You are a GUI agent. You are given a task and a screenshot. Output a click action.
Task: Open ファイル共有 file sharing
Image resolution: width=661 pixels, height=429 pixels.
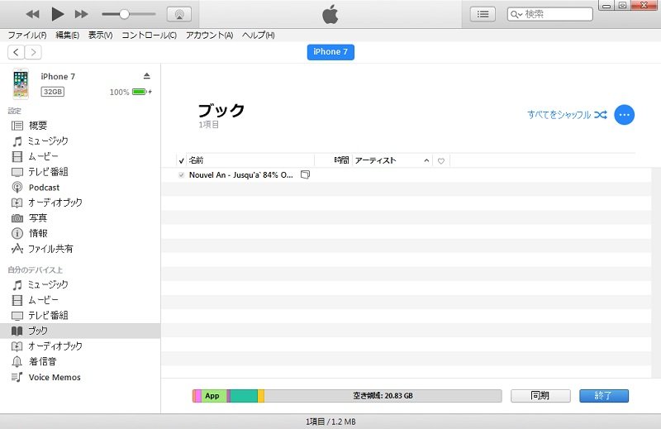pos(80,249)
